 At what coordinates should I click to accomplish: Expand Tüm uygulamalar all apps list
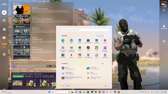pos(101,36)
